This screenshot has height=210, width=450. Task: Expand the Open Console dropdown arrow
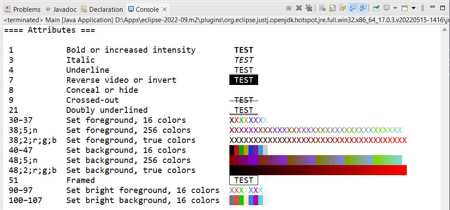(413, 8)
